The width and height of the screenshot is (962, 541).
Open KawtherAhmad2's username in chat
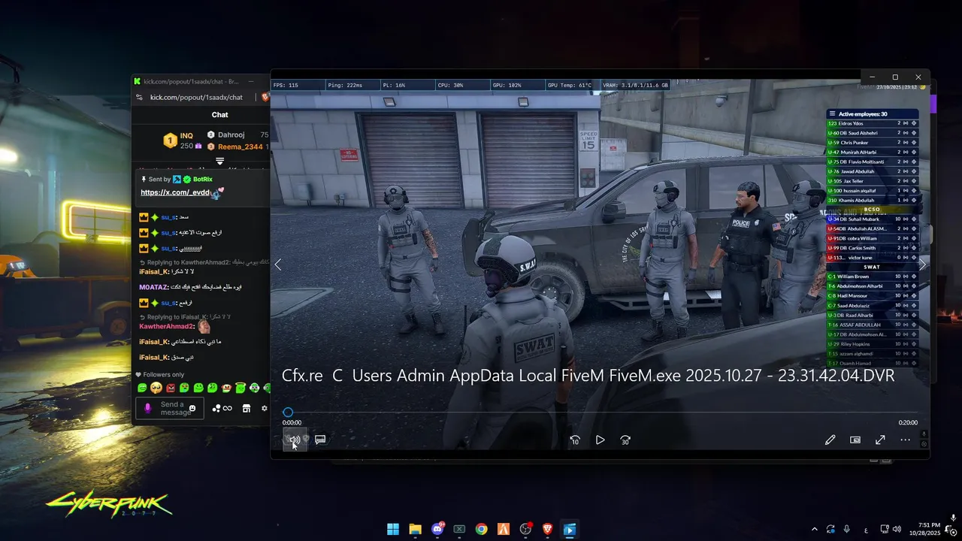[167, 327]
